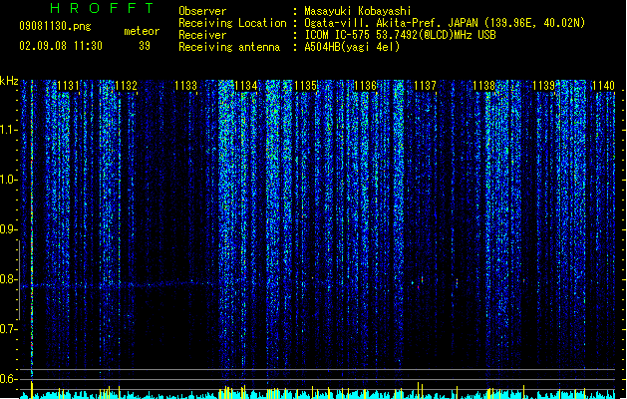Select the file name 09081130.png
The height and width of the screenshot is (399, 627).
[55, 26]
